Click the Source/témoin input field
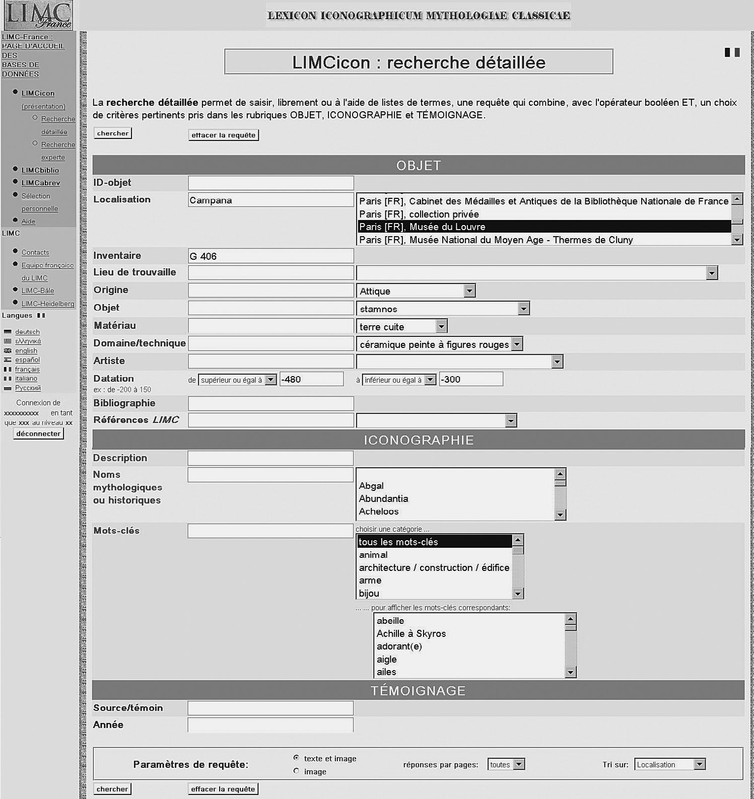Image resolution: width=754 pixels, height=799 pixels. point(270,708)
